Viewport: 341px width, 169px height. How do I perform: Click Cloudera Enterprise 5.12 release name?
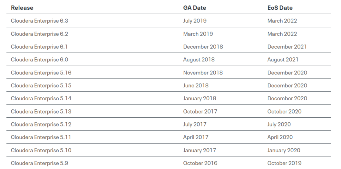41,124
